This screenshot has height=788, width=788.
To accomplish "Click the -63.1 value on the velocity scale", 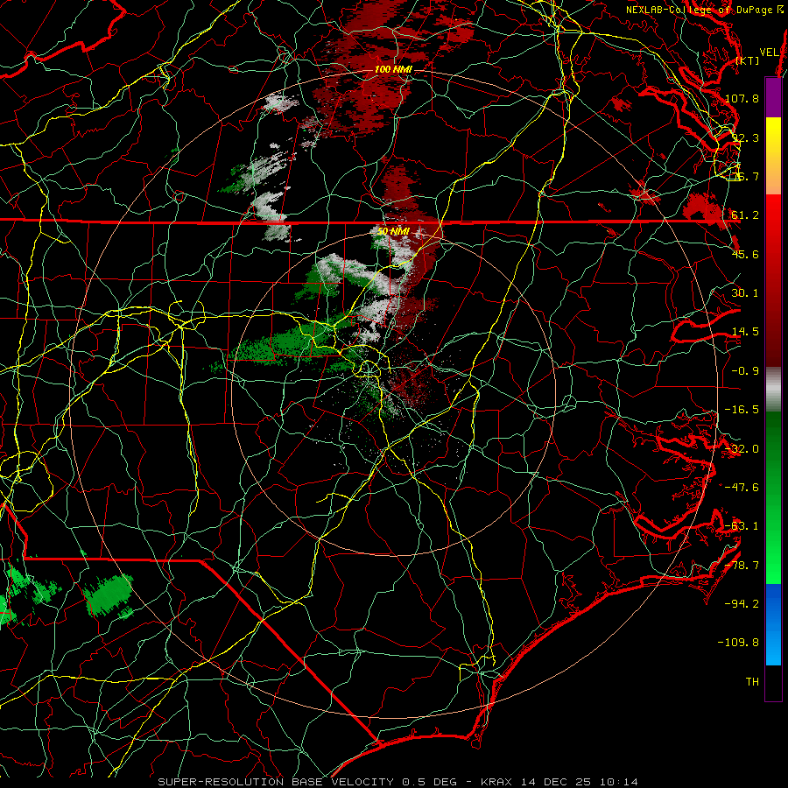I will click(742, 526).
